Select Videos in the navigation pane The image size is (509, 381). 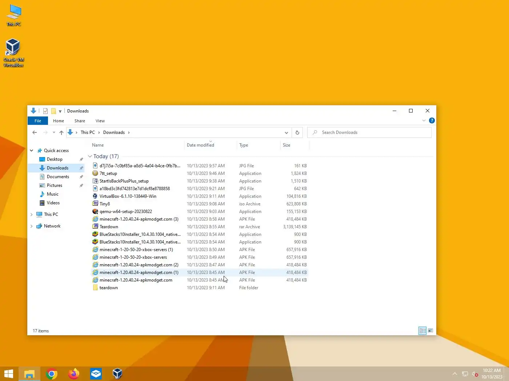53,203
